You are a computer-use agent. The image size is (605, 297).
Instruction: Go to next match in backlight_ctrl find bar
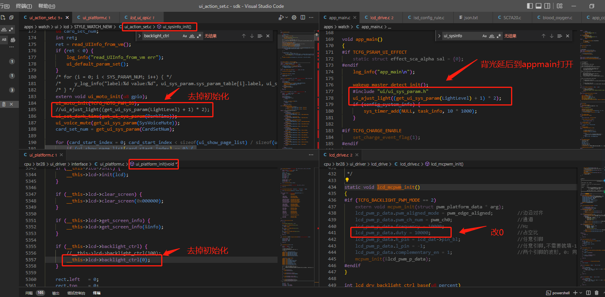pos(252,36)
